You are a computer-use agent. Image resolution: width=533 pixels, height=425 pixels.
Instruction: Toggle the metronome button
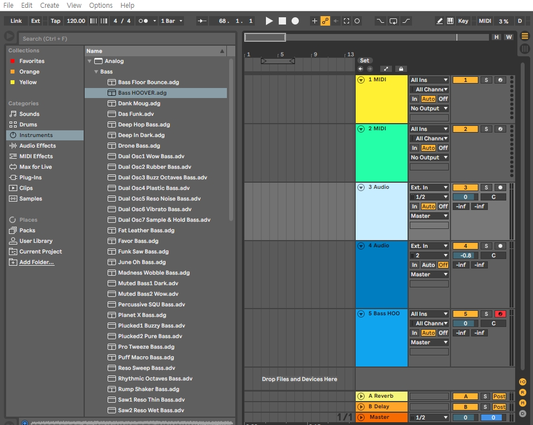click(143, 21)
